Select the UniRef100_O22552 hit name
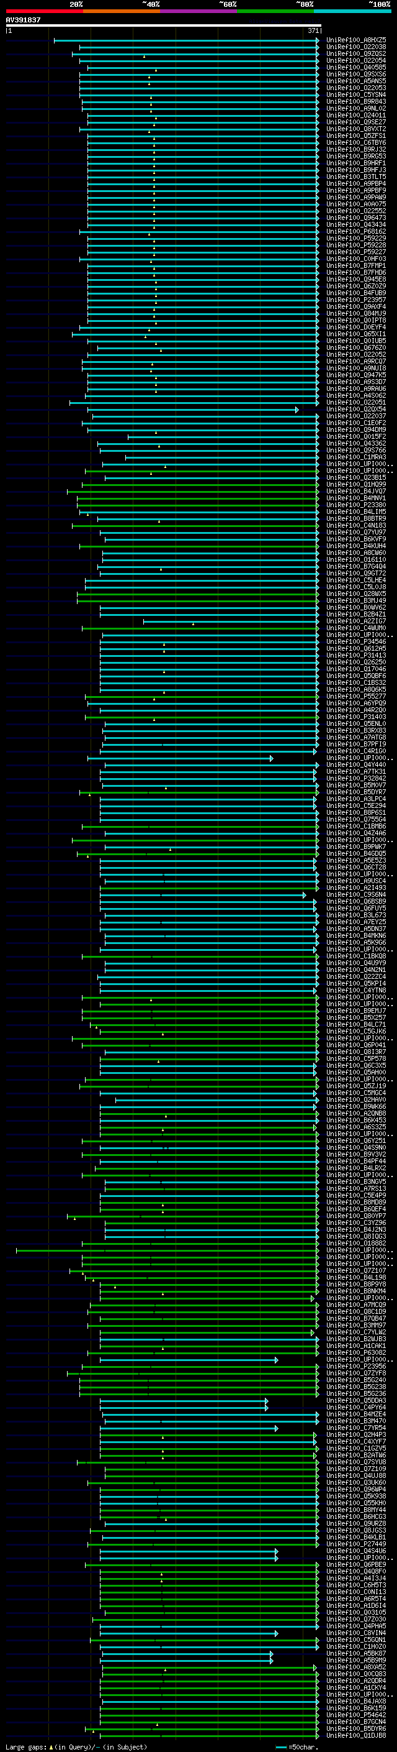 click(x=356, y=211)
